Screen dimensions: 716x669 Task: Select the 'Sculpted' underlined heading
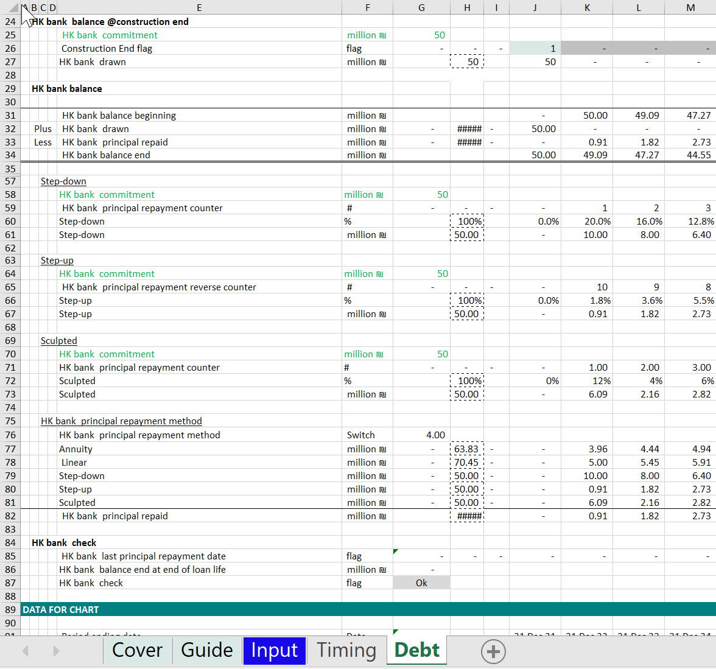click(x=59, y=341)
